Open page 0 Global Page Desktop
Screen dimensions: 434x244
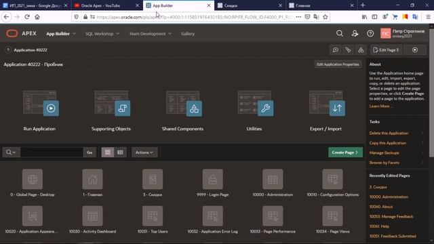tap(33, 179)
